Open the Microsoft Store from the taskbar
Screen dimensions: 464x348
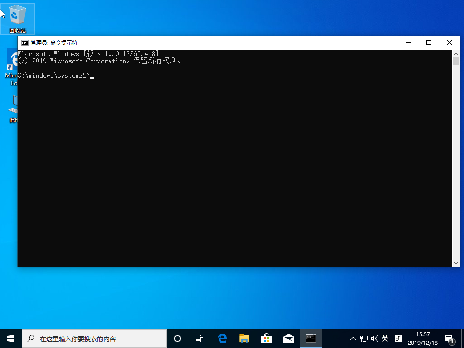[x=267, y=338]
